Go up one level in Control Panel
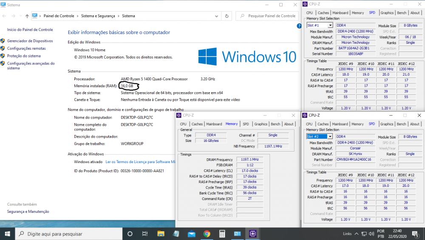This screenshot has width=425, height=240. tap(28, 16)
